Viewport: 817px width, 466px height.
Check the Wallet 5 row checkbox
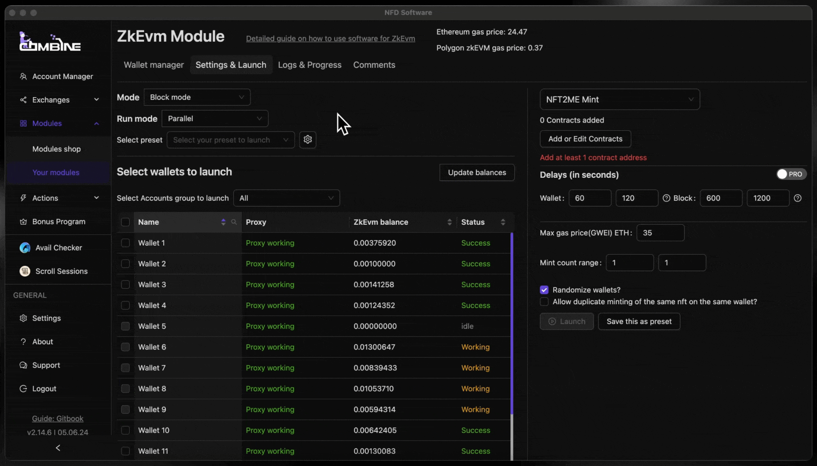tap(125, 326)
